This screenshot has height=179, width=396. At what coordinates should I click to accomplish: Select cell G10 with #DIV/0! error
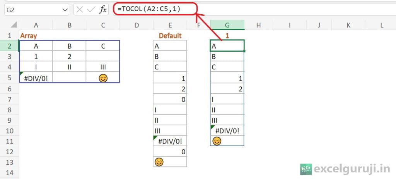[x=227, y=130]
